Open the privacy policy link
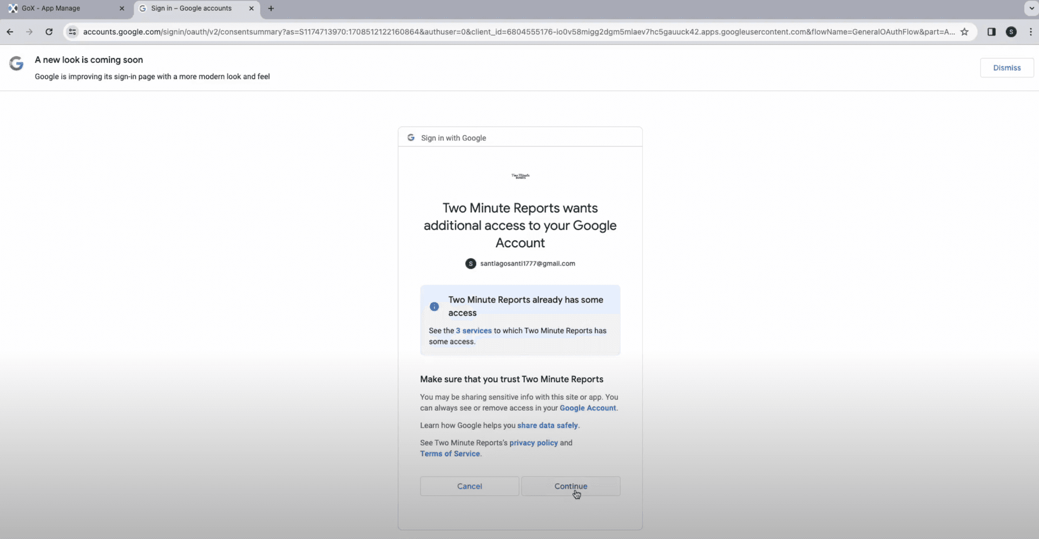1039x539 pixels. click(x=534, y=443)
